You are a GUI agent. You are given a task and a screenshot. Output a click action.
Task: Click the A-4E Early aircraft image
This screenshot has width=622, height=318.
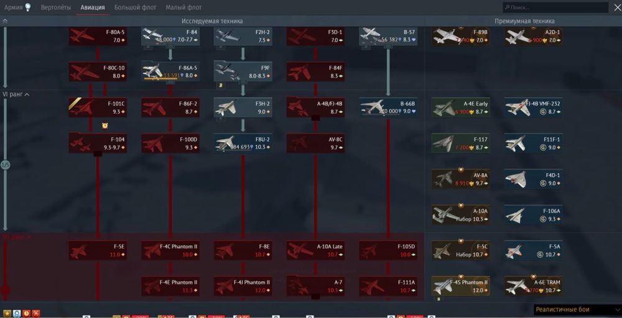(x=444, y=107)
